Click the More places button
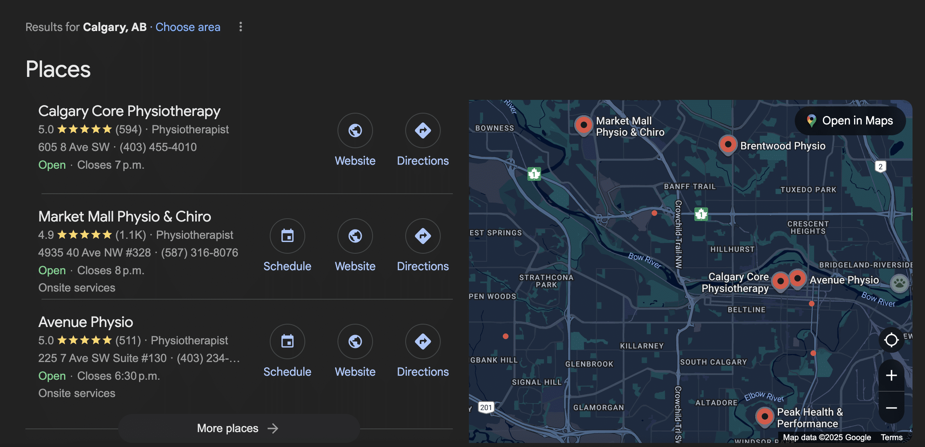 tap(239, 428)
